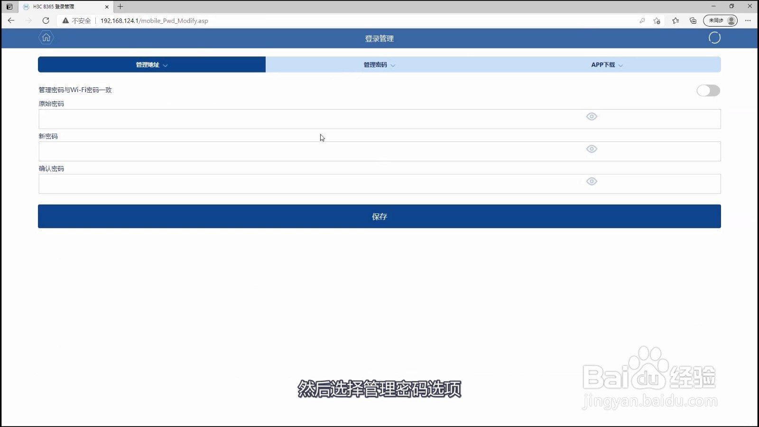
Task: Open a new browser tab with plus button
Action: [120, 7]
